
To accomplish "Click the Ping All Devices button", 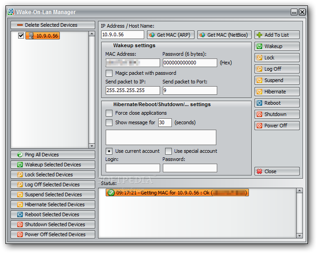I will (53, 155).
